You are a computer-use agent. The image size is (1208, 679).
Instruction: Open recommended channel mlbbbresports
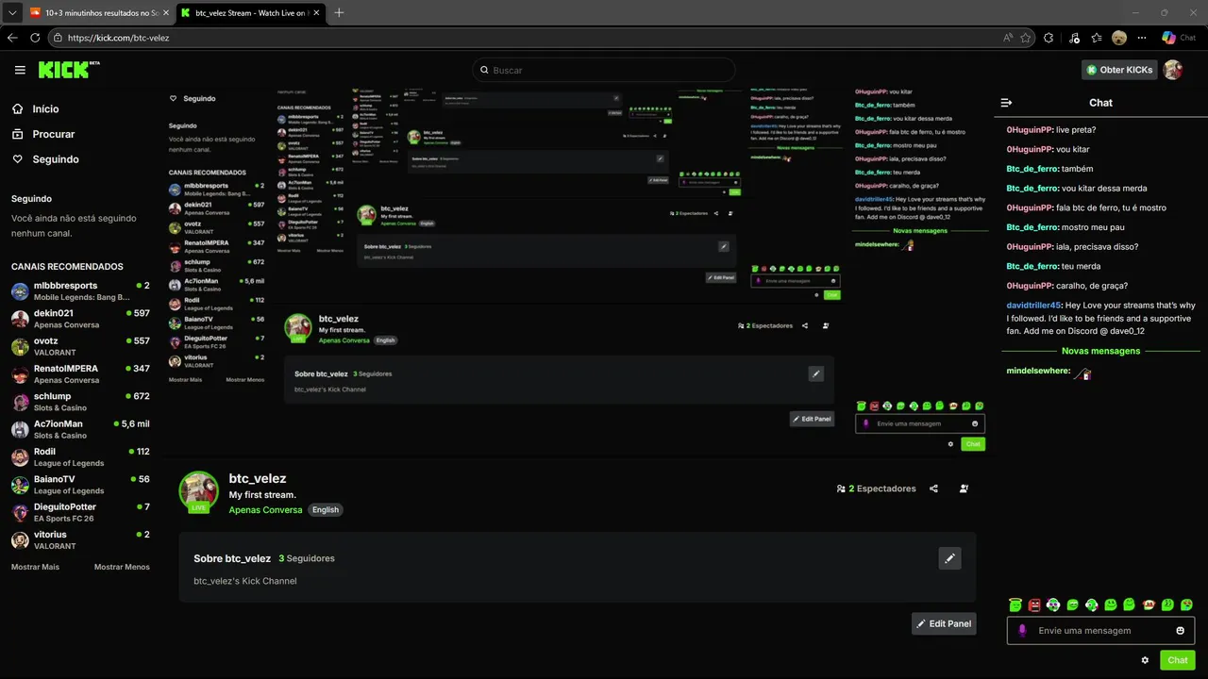click(80, 291)
